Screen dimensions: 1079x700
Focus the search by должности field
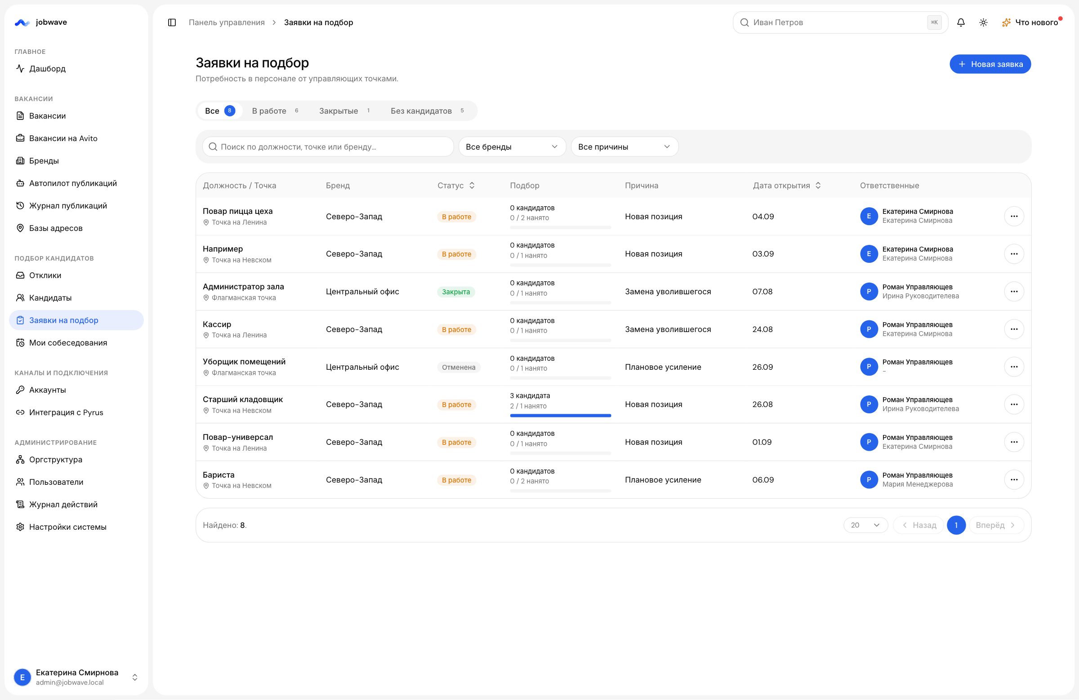328,146
